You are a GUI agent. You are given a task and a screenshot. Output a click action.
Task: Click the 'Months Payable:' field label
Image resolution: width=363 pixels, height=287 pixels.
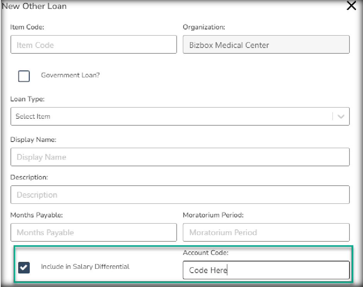pyautogui.click(x=36, y=215)
